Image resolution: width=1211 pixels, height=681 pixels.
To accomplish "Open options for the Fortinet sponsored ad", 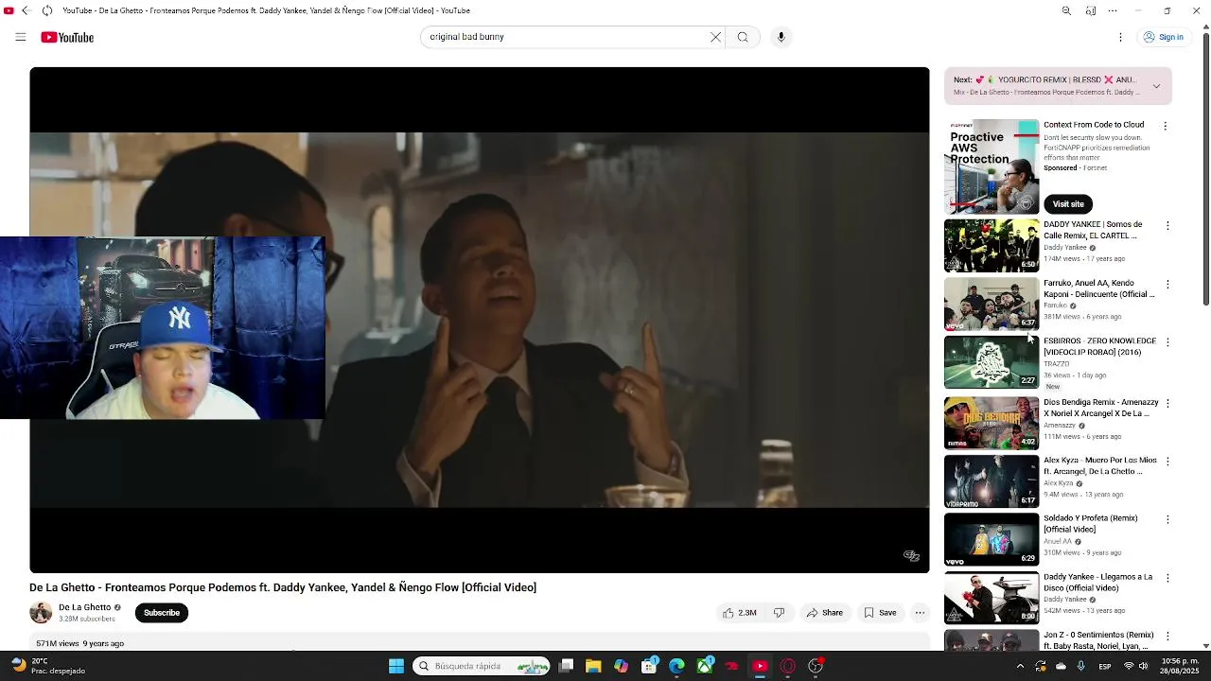I will (1166, 126).
